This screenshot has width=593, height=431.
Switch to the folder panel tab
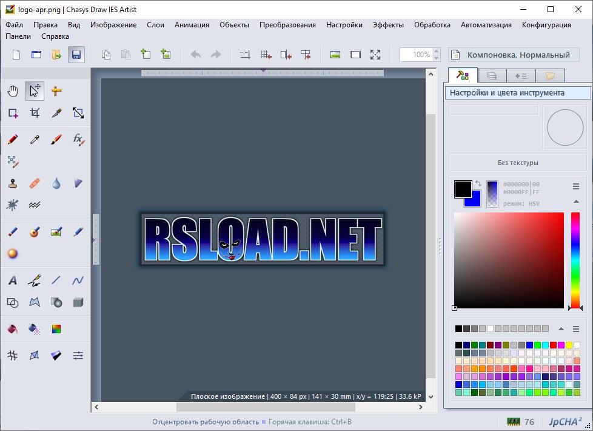pyautogui.click(x=551, y=76)
